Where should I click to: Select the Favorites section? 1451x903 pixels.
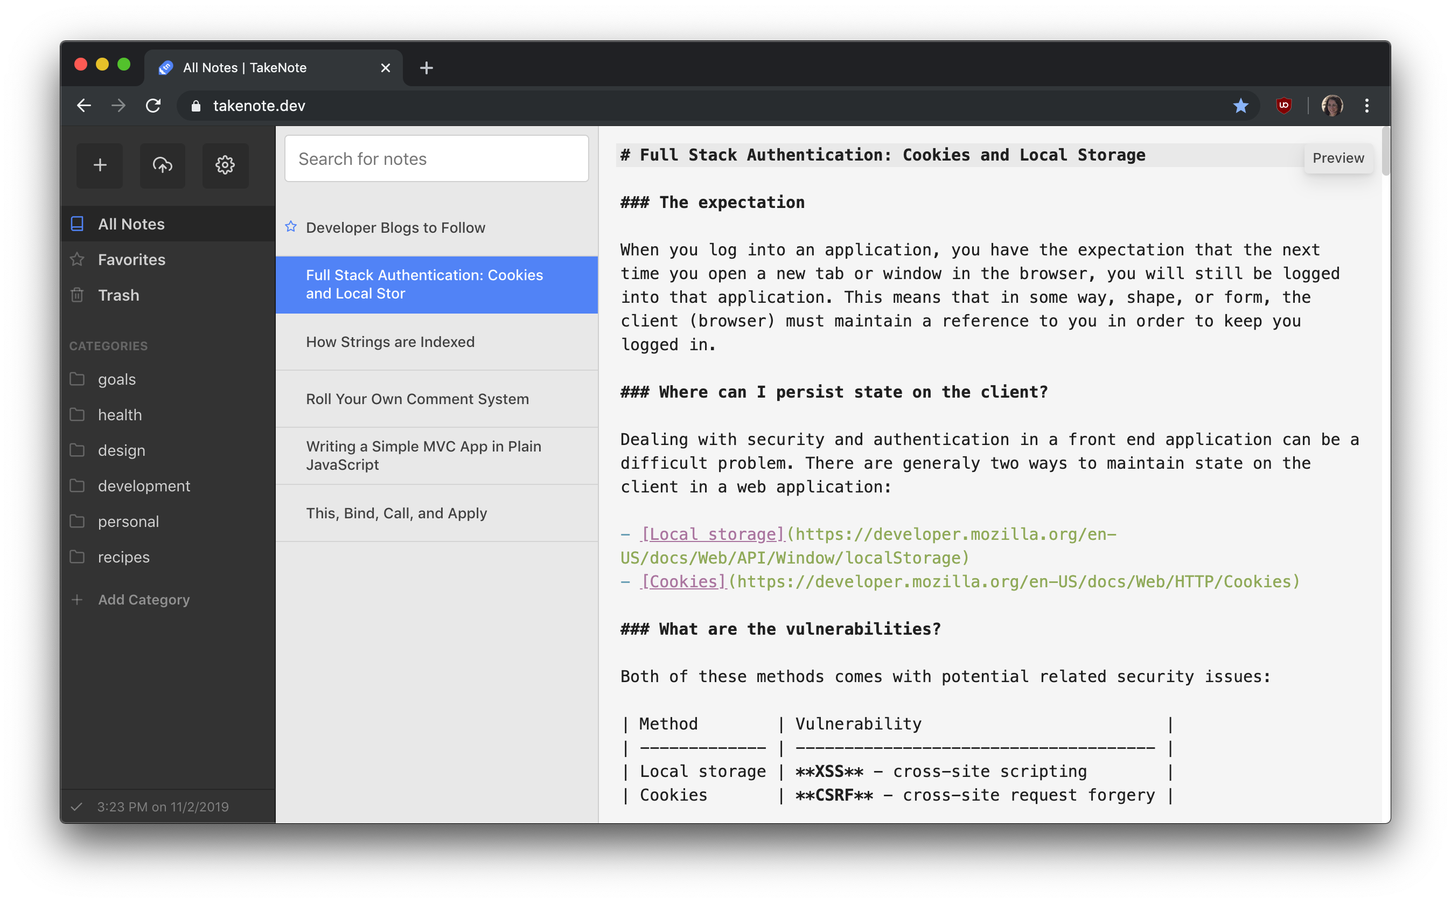click(x=131, y=259)
